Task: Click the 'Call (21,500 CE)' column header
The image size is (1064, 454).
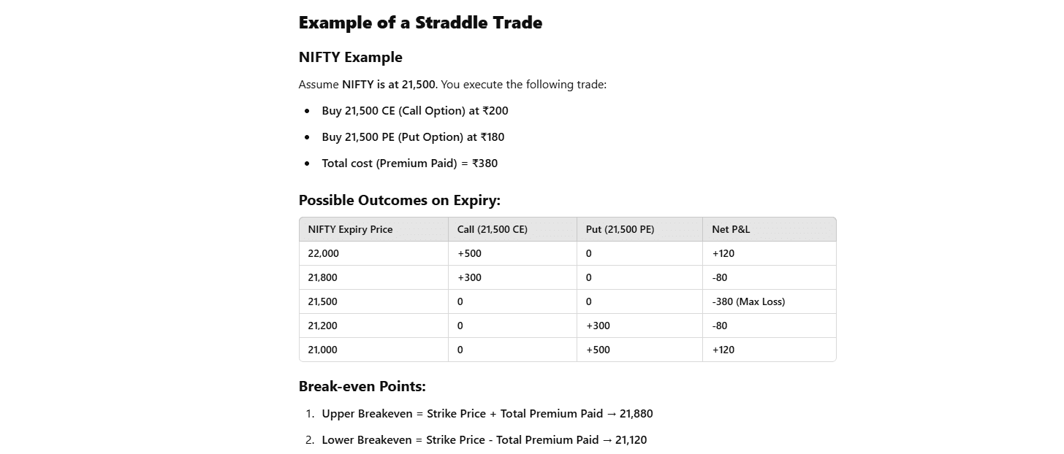Action: click(493, 229)
